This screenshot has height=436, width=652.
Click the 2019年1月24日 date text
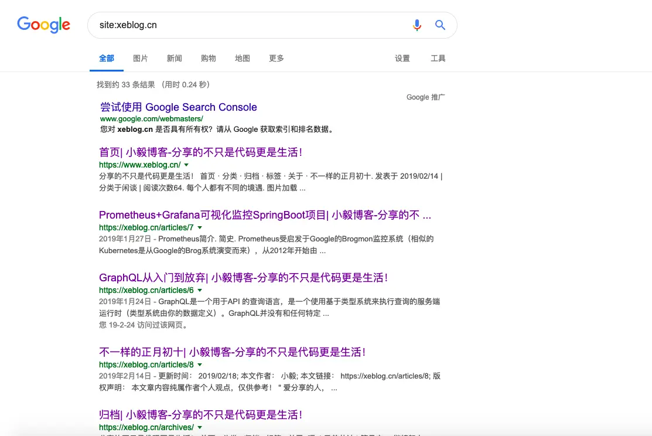click(x=125, y=302)
